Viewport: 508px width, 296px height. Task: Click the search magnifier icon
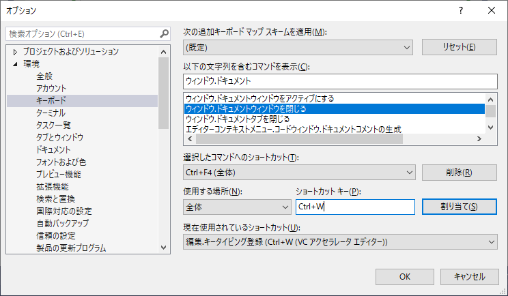point(164,33)
